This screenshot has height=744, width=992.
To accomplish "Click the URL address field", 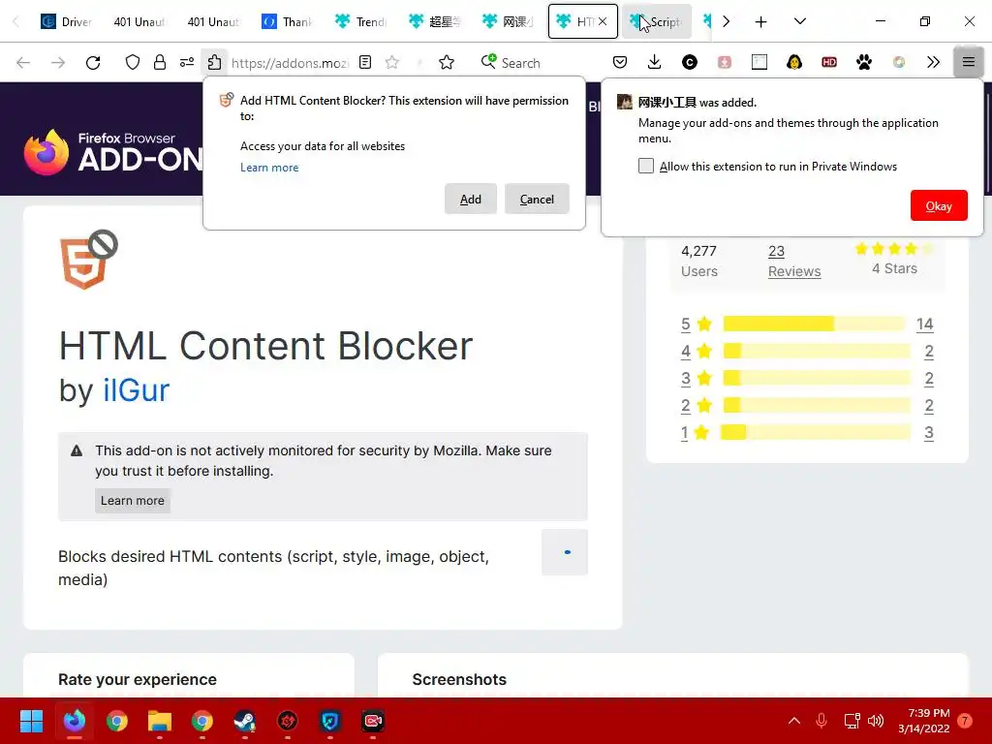I will click(290, 63).
